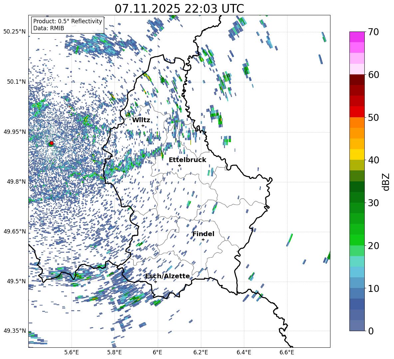The width and height of the screenshot is (394, 359).
Task: Click the cross marker below Esch/Alzette
Action: click(x=155, y=282)
